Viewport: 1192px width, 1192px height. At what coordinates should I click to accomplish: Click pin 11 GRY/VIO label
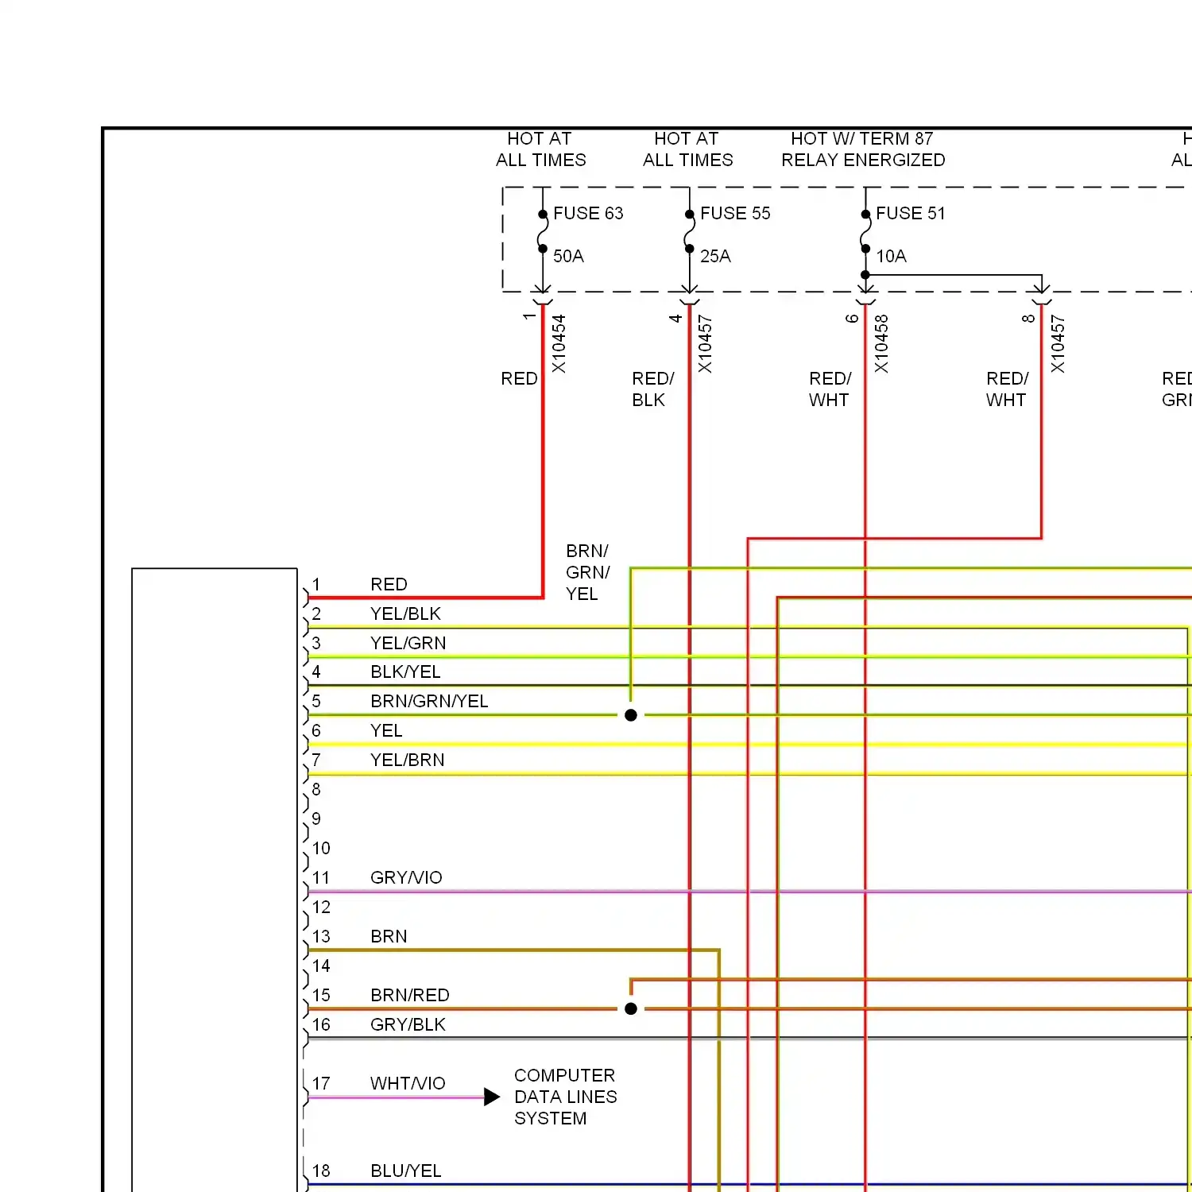tap(406, 877)
